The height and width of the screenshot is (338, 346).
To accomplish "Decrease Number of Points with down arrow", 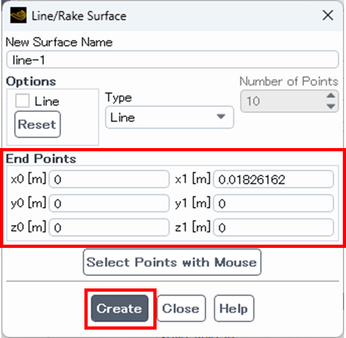I will pyautogui.click(x=331, y=106).
